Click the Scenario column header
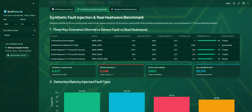This screenshot has width=252, height=112. [x=70, y=36]
